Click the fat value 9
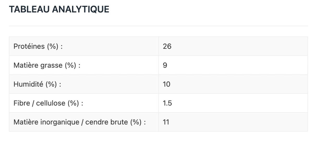 pyautogui.click(x=165, y=65)
